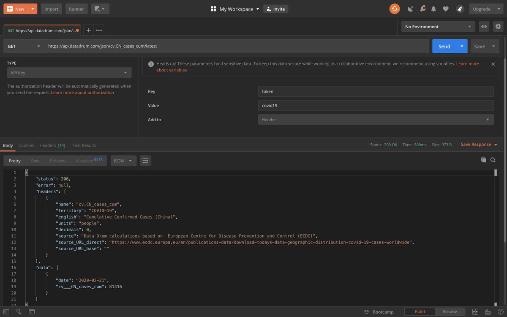Expand the Send button dropdown arrow
The width and height of the screenshot is (507, 317).
[x=462, y=46]
